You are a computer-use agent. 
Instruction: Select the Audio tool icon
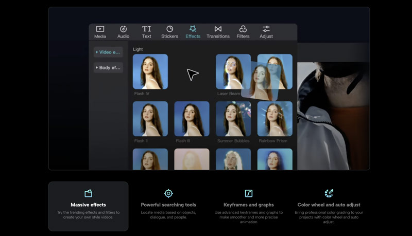(x=123, y=29)
